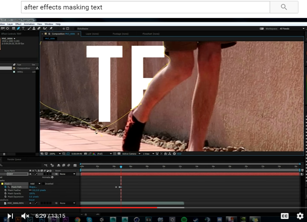Click in the YouTube search field
This screenshot has width=307, height=222.
(145, 7)
